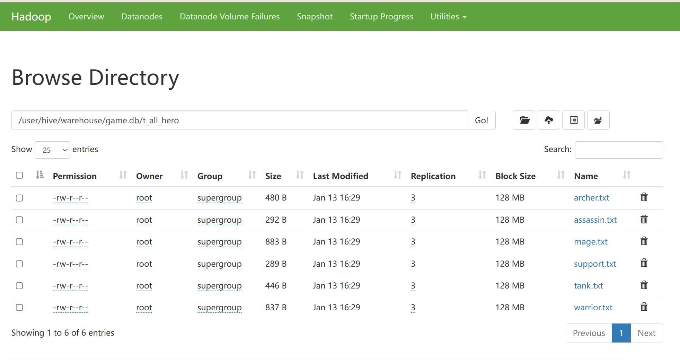This screenshot has height=364, width=680.
Task: Open the parent directory folder icon
Action: [x=524, y=120]
